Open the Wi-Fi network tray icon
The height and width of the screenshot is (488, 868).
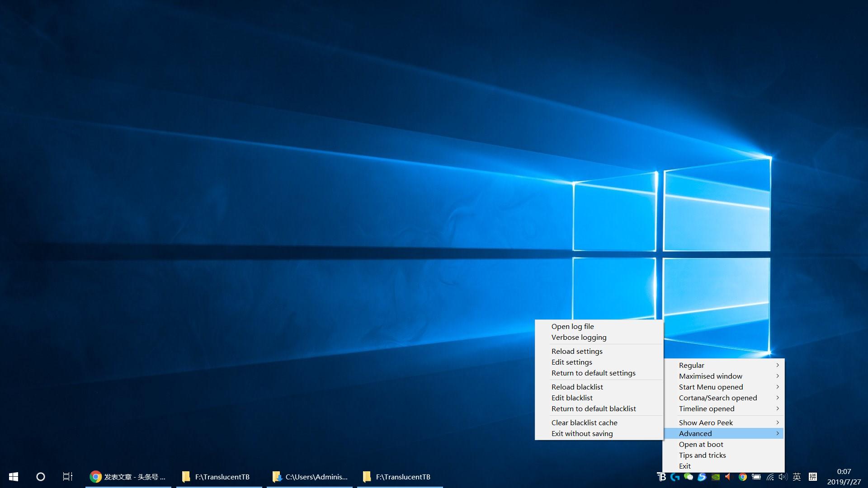(x=770, y=477)
